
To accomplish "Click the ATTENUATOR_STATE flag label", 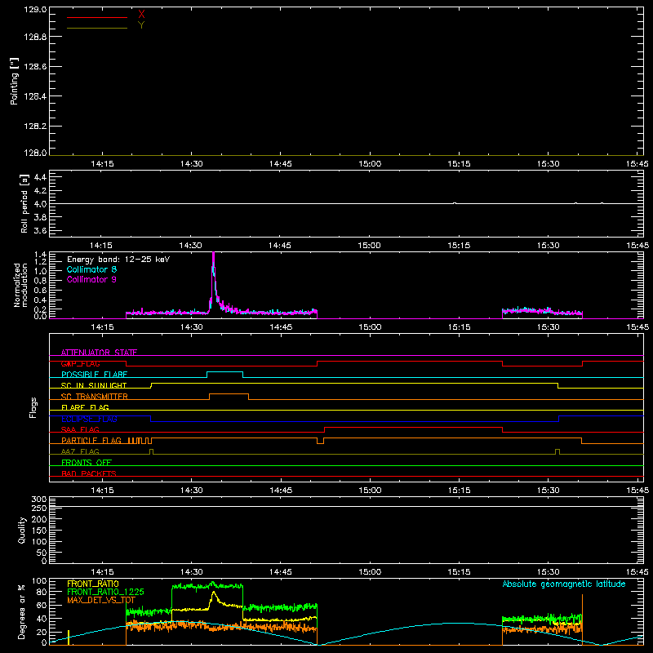I will 99,353.
